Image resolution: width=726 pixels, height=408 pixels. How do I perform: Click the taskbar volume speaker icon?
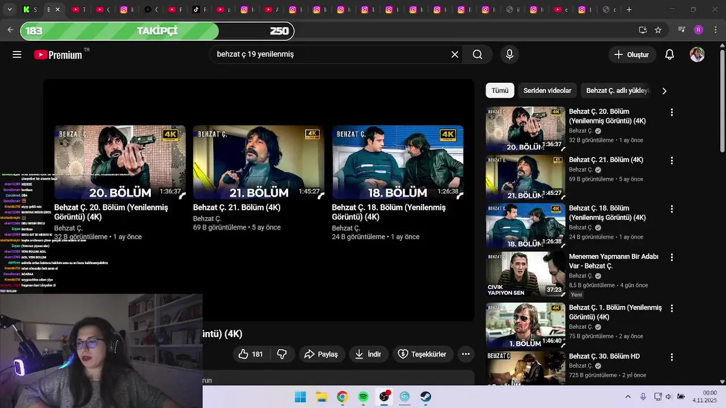669,397
